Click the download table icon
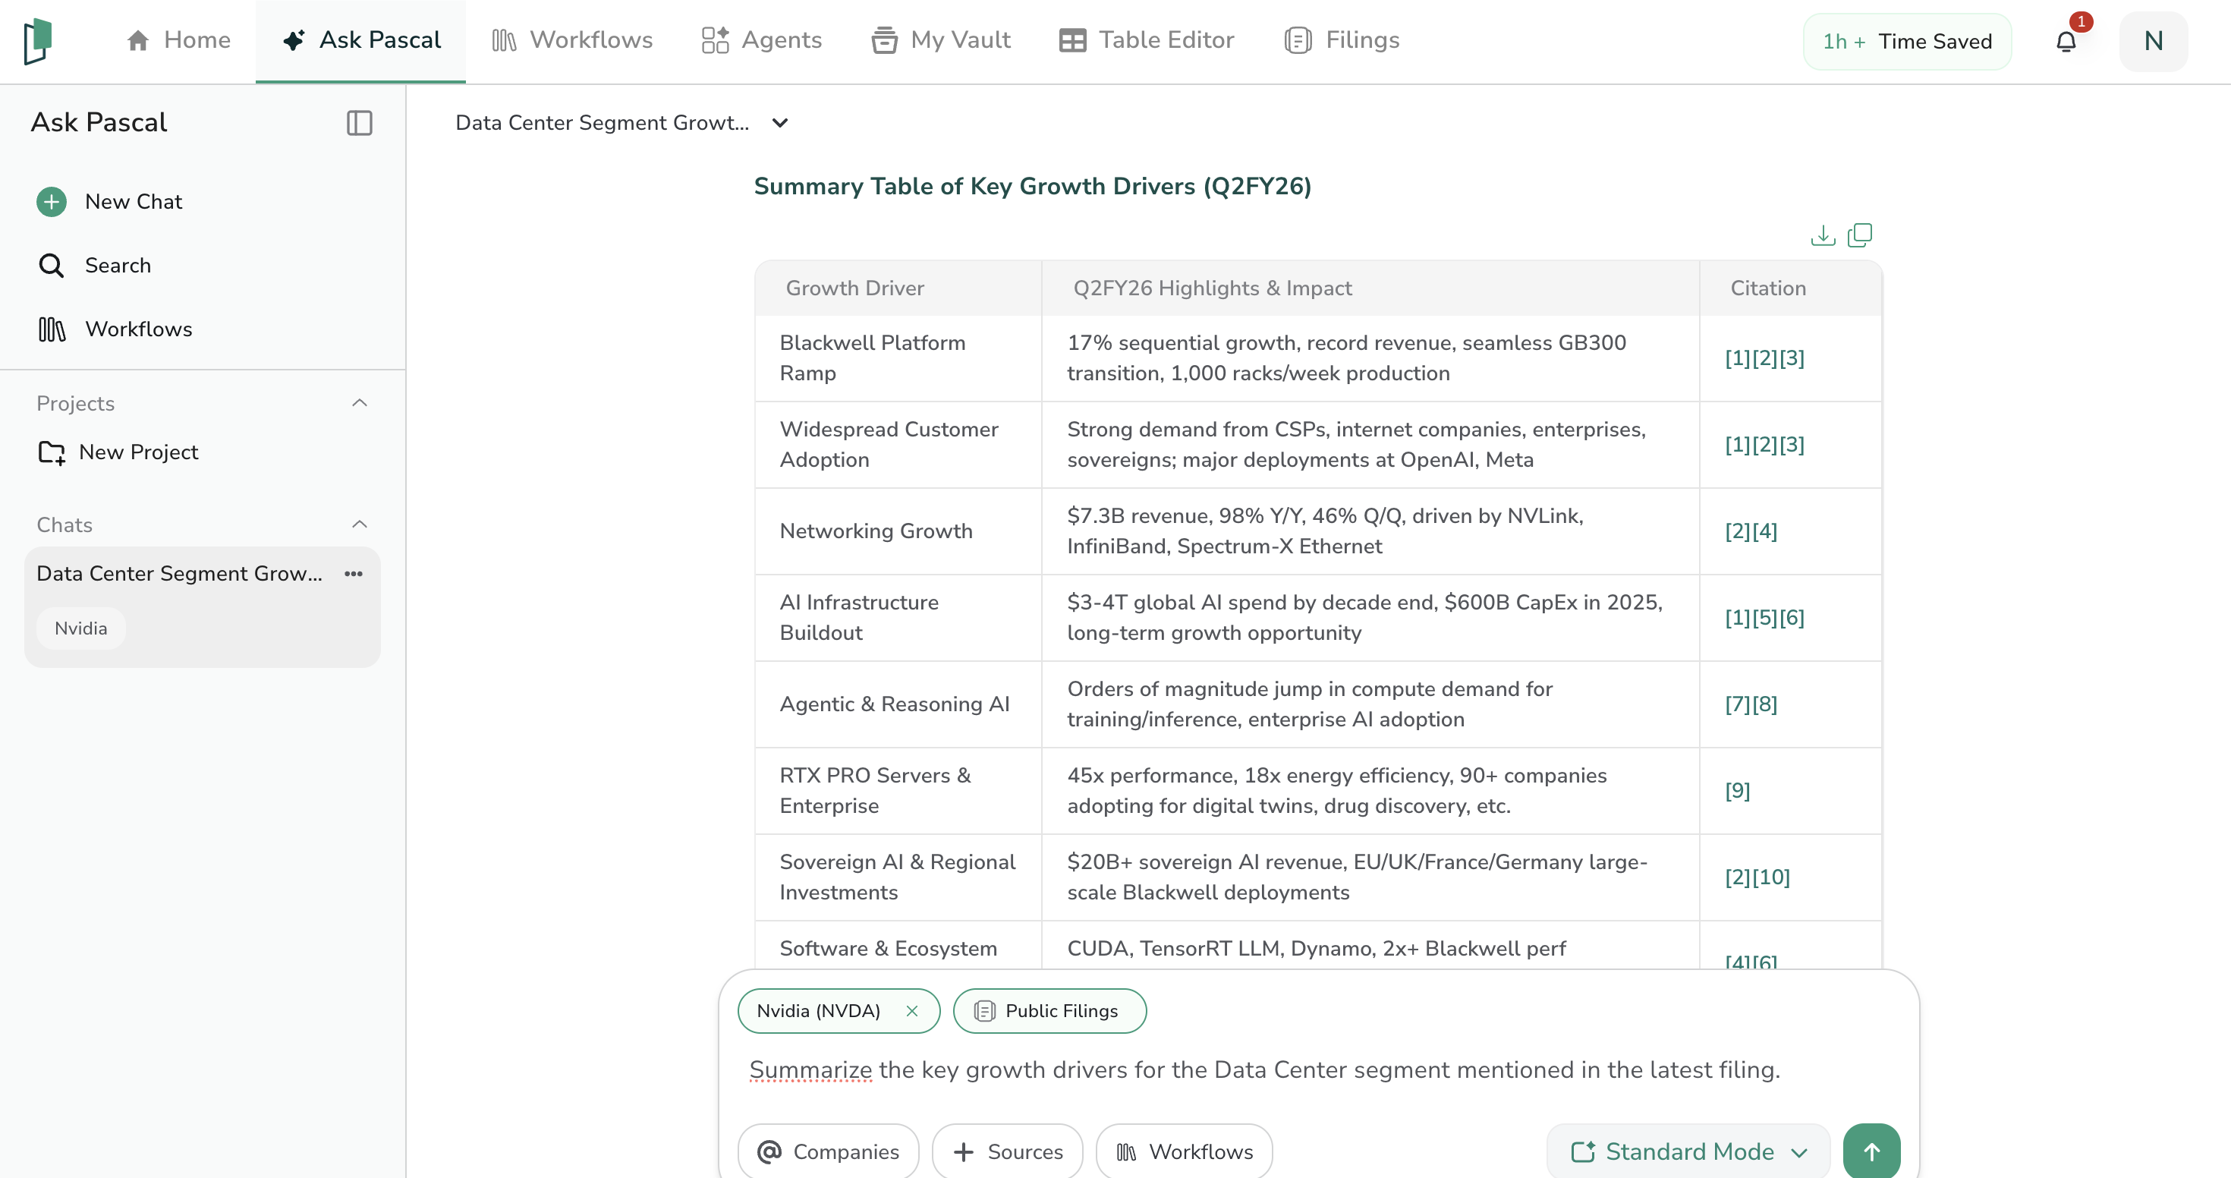 [x=1822, y=235]
